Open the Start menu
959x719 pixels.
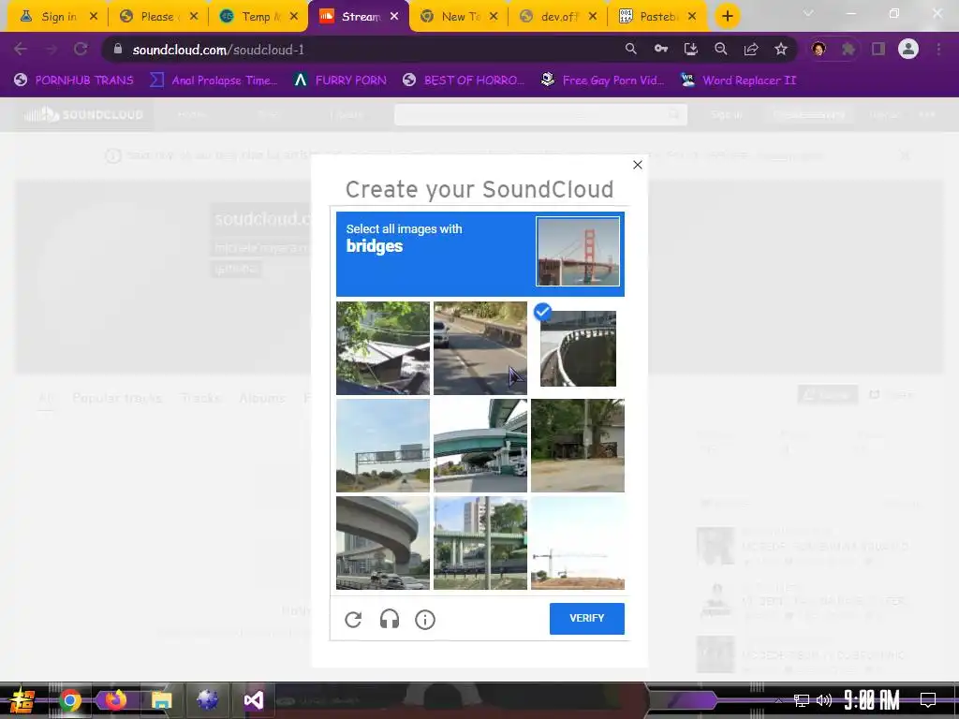[x=22, y=700]
